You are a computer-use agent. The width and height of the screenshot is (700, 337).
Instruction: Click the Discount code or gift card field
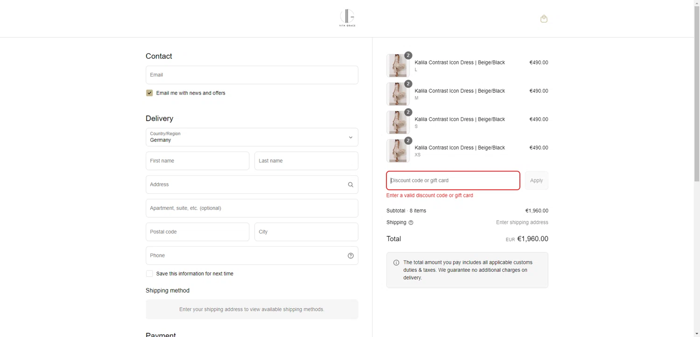coord(453,180)
